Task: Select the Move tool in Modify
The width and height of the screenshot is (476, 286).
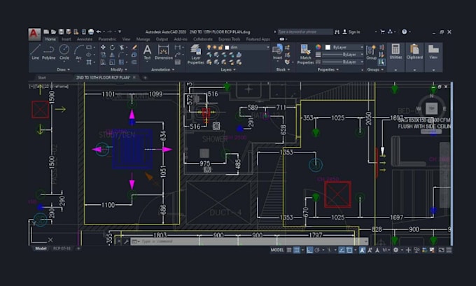Action: [103, 48]
